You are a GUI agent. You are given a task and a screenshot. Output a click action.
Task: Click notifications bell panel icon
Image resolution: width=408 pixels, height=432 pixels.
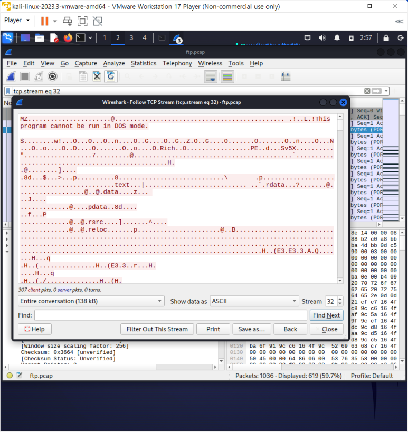pyautogui.click(x=337, y=38)
